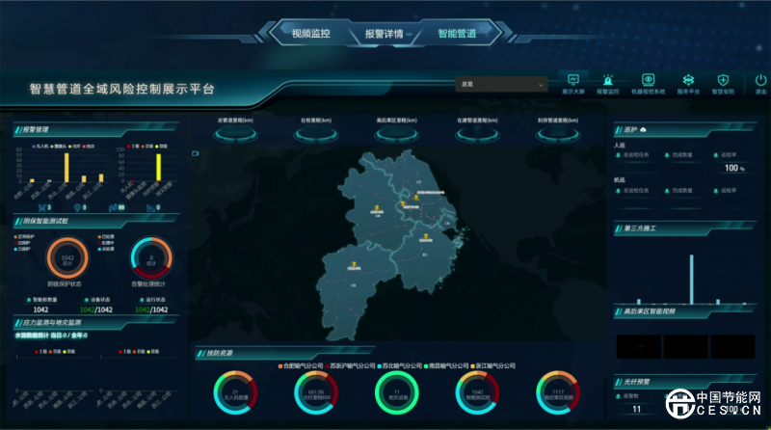Click the cloud icon beside 巡护
This screenshot has width=771, height=430.
point(643,130)
